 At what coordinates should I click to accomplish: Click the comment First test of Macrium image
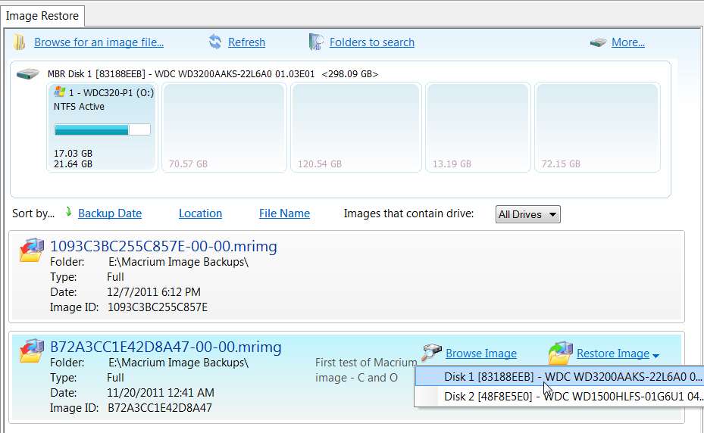click(x=365, y=369)
